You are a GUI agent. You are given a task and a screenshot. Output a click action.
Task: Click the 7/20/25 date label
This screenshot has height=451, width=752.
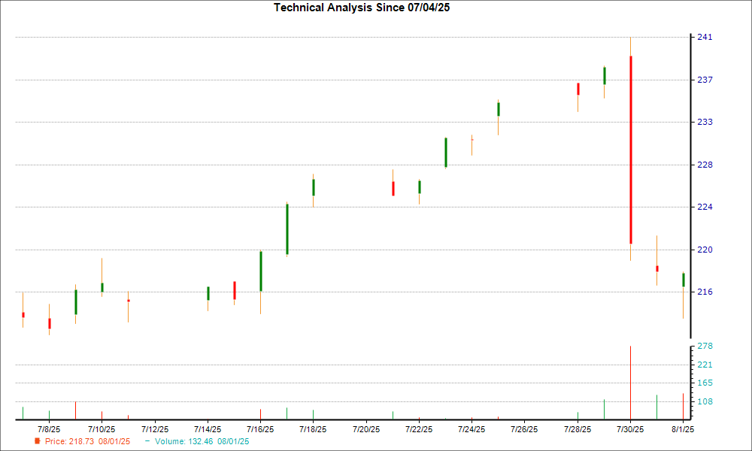(366, 429)
